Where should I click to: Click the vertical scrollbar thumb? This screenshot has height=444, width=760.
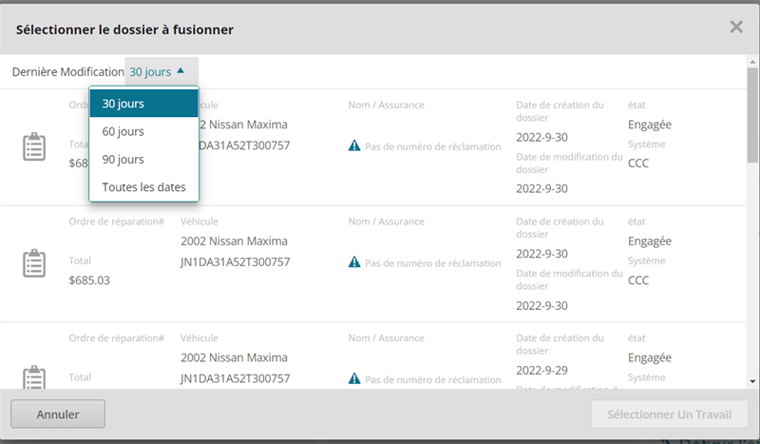click(x=752, y=115)
